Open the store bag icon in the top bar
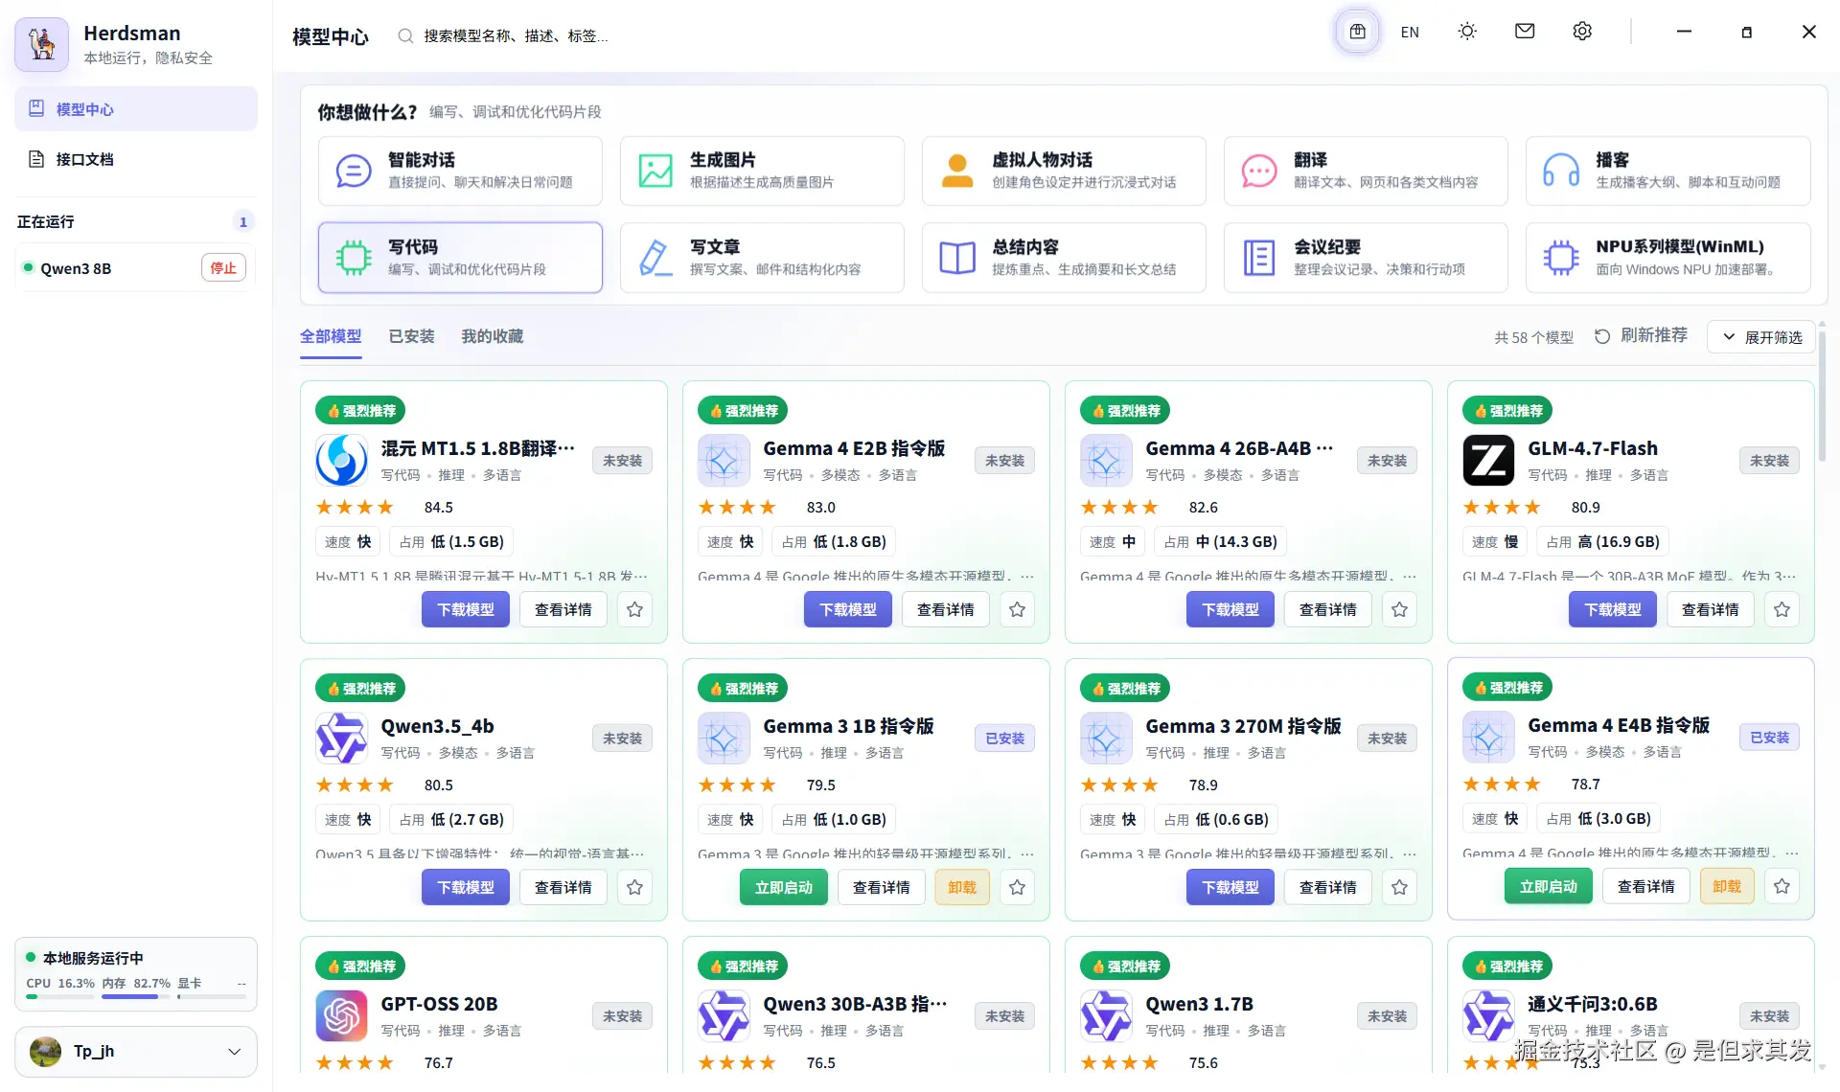Image resolution: width=1840 pixels, height=1092 pixels. click(x=1357, y=32)
